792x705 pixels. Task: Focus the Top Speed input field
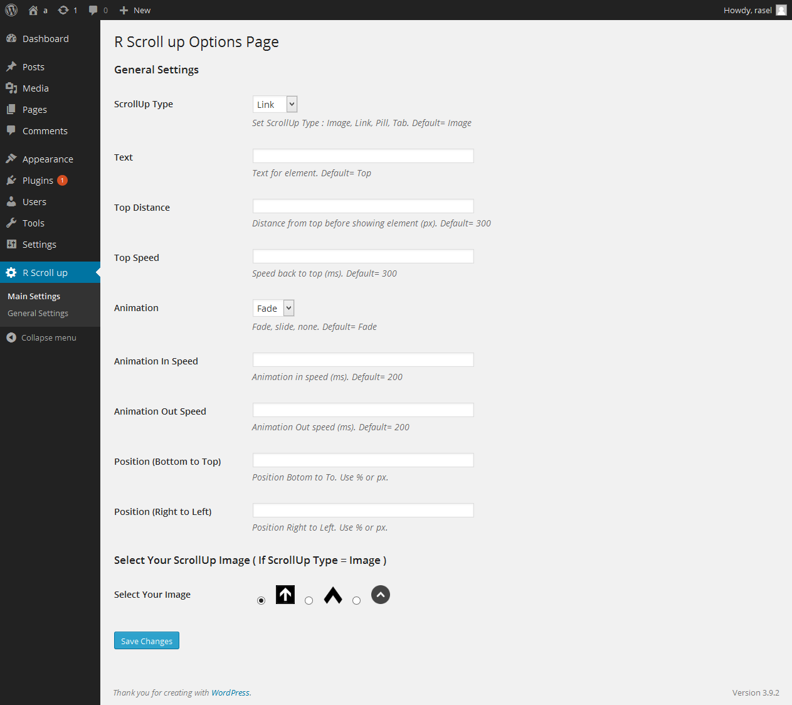[363, 256]
